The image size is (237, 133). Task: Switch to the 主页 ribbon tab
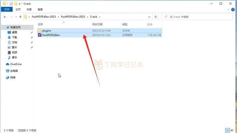click(18, 9)
